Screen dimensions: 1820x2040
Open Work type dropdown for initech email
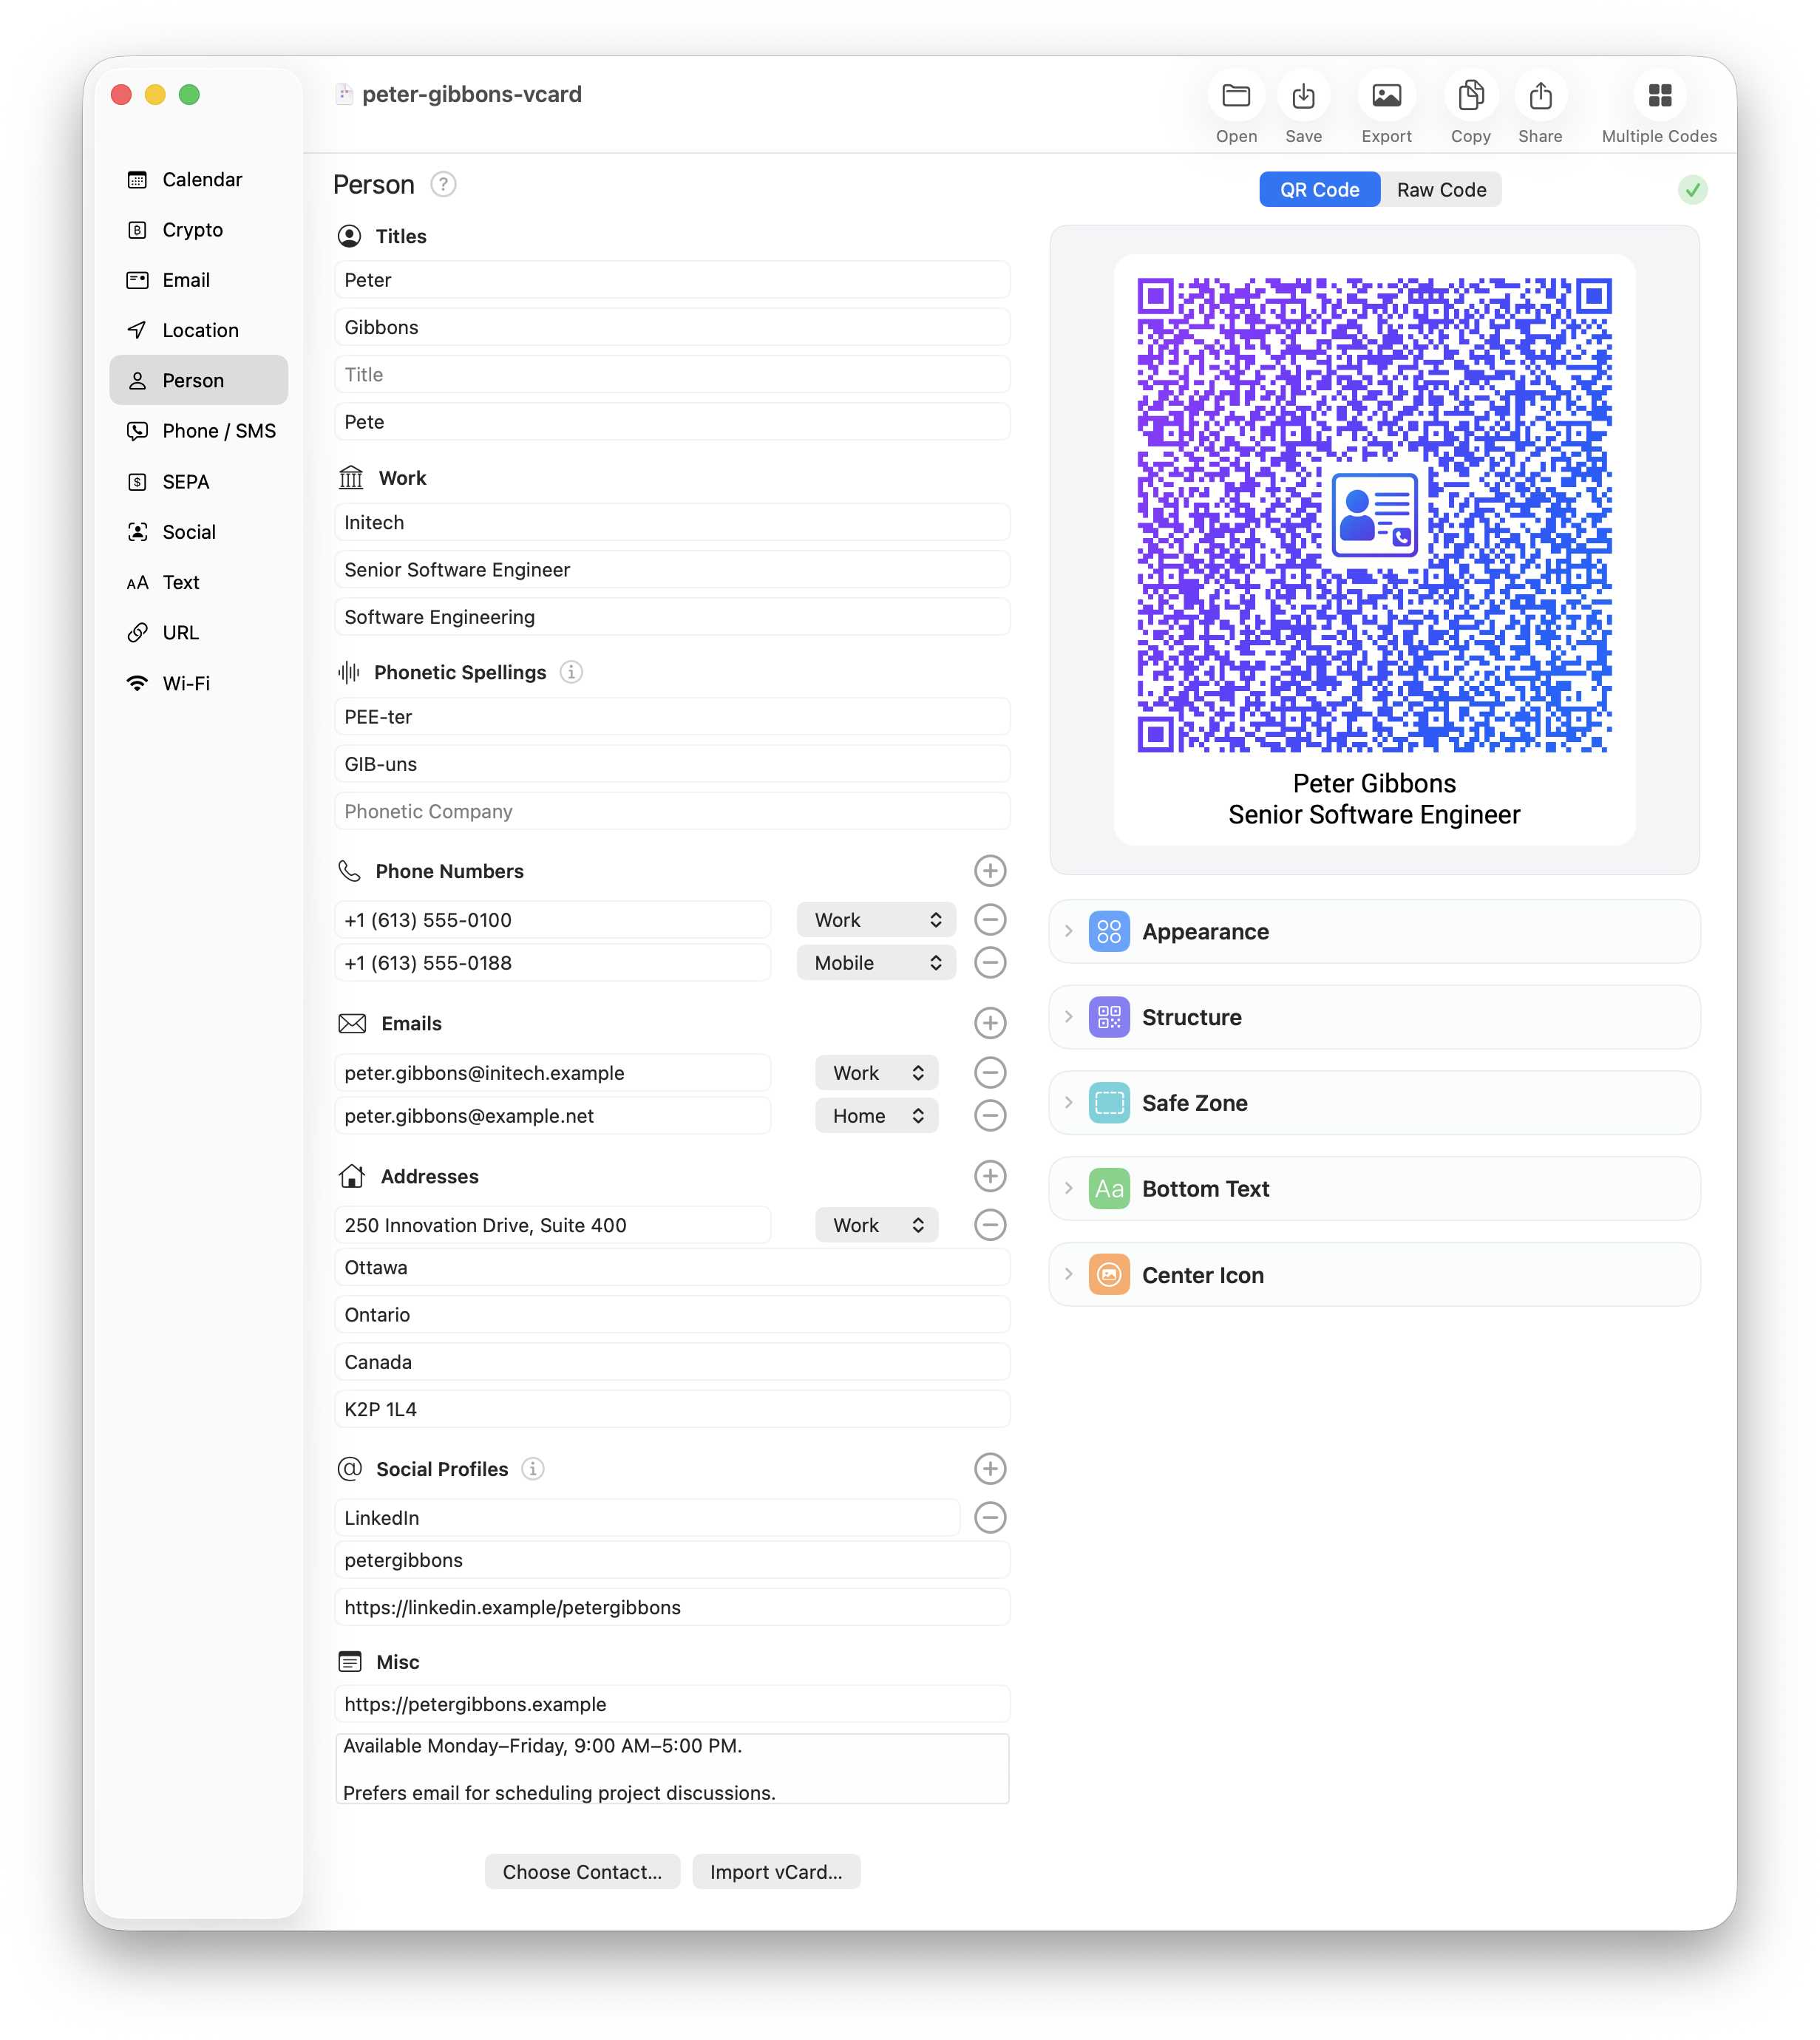[877, 1073]
